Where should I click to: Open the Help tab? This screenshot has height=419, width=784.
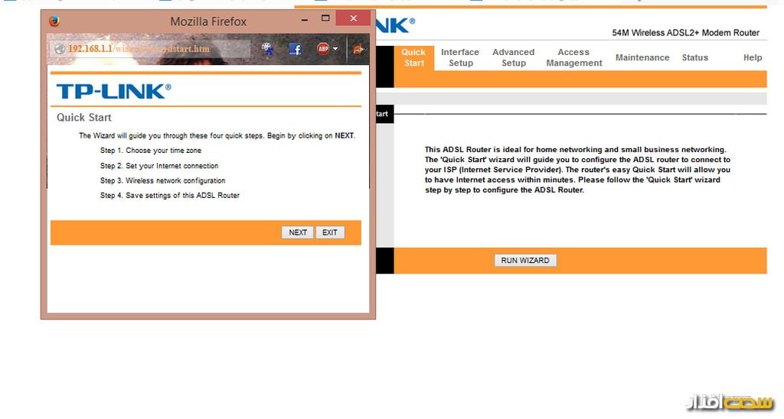pos(752,58)
